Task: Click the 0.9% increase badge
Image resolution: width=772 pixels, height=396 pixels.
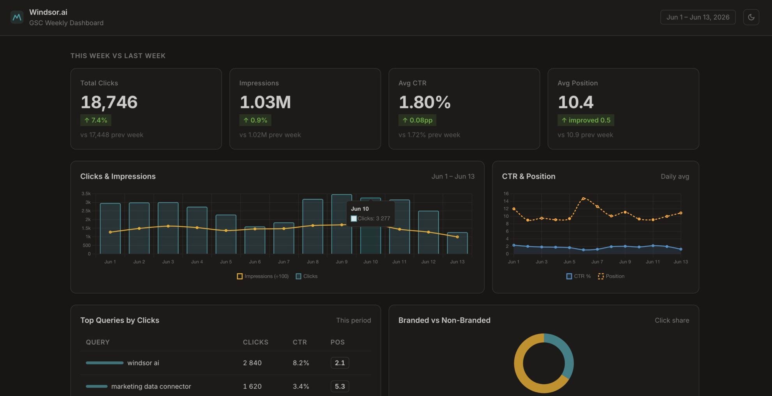Action: click(255, 120)
